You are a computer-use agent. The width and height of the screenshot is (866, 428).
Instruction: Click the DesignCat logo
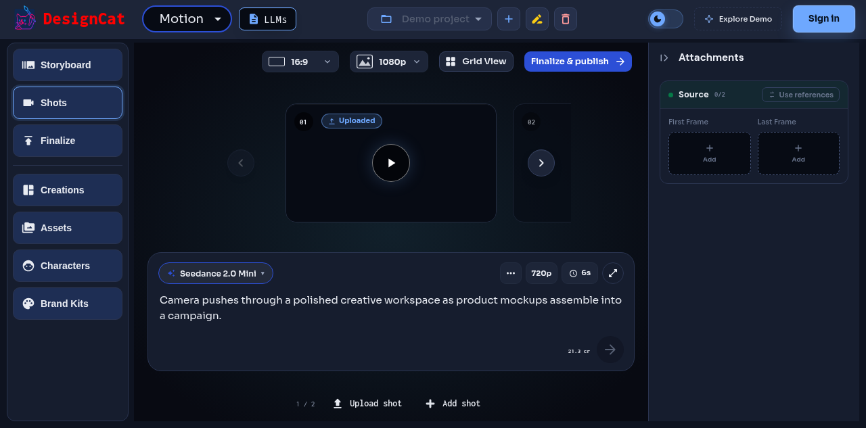(70, 19)
